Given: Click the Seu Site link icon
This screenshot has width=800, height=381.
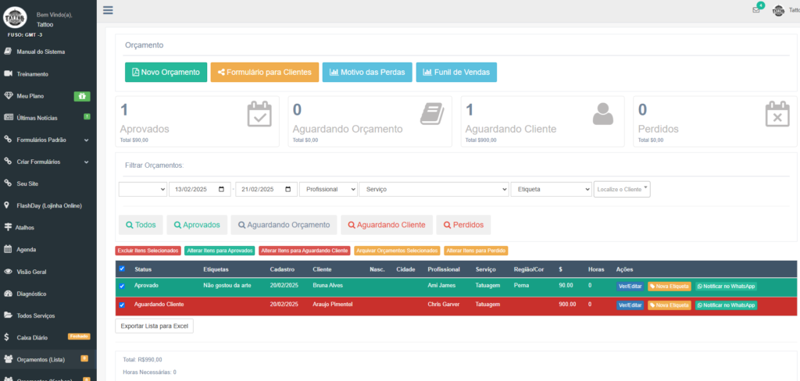Looking at the screenshot, I should coord(8,183).
